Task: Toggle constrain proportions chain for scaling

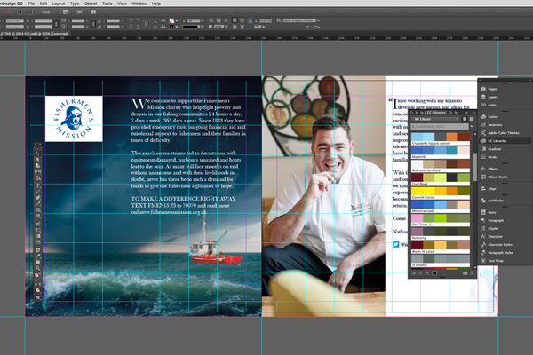Action: click(x=93, y=24)
